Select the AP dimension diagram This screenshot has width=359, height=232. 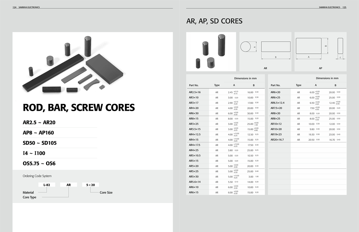(320, 51)
